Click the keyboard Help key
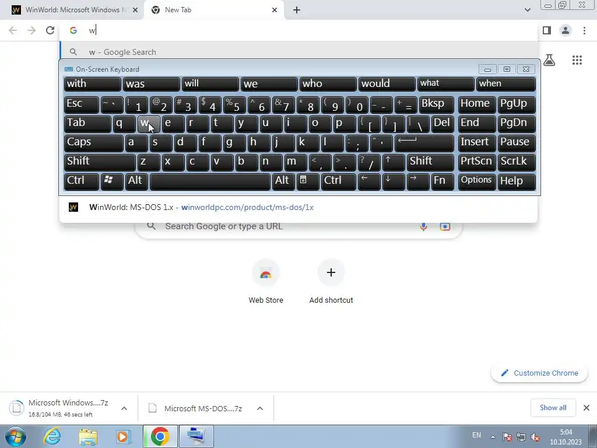 [x=517, y=181]
